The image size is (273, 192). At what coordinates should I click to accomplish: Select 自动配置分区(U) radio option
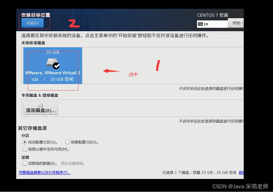pyautogui.click(x=25, y=142)
